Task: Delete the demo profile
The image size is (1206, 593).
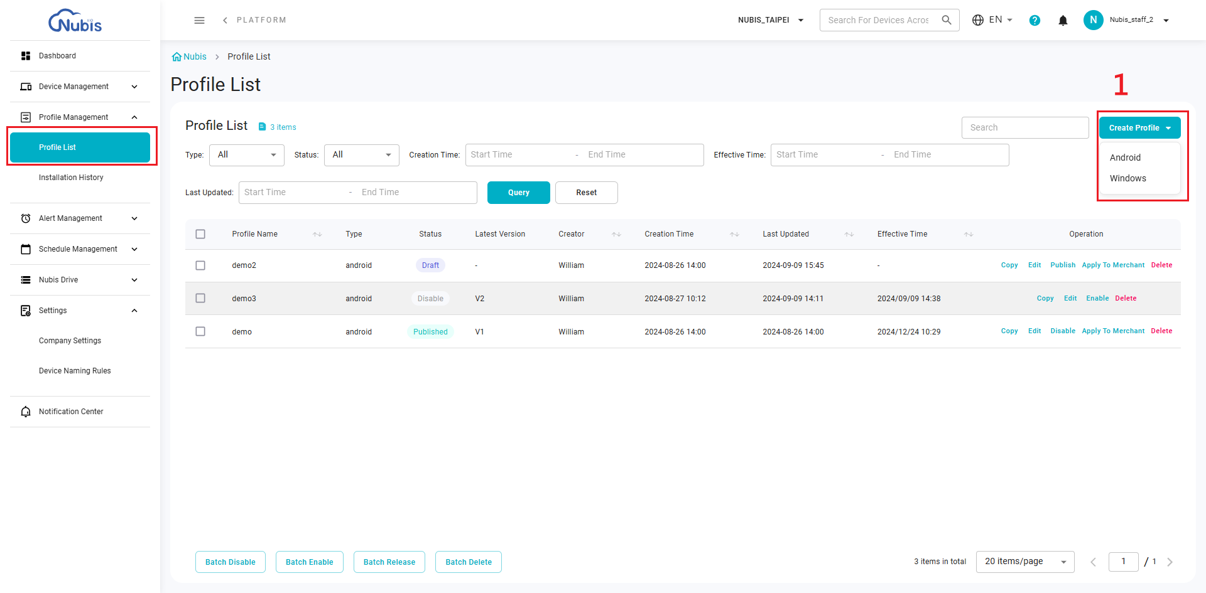Action: pos(1161,331)
